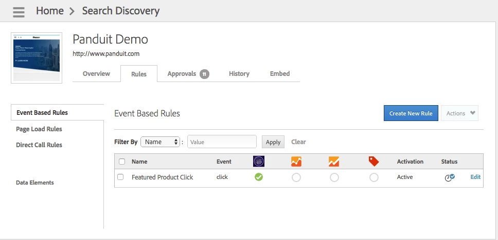Click the pending approval status icon

point(450,177)
